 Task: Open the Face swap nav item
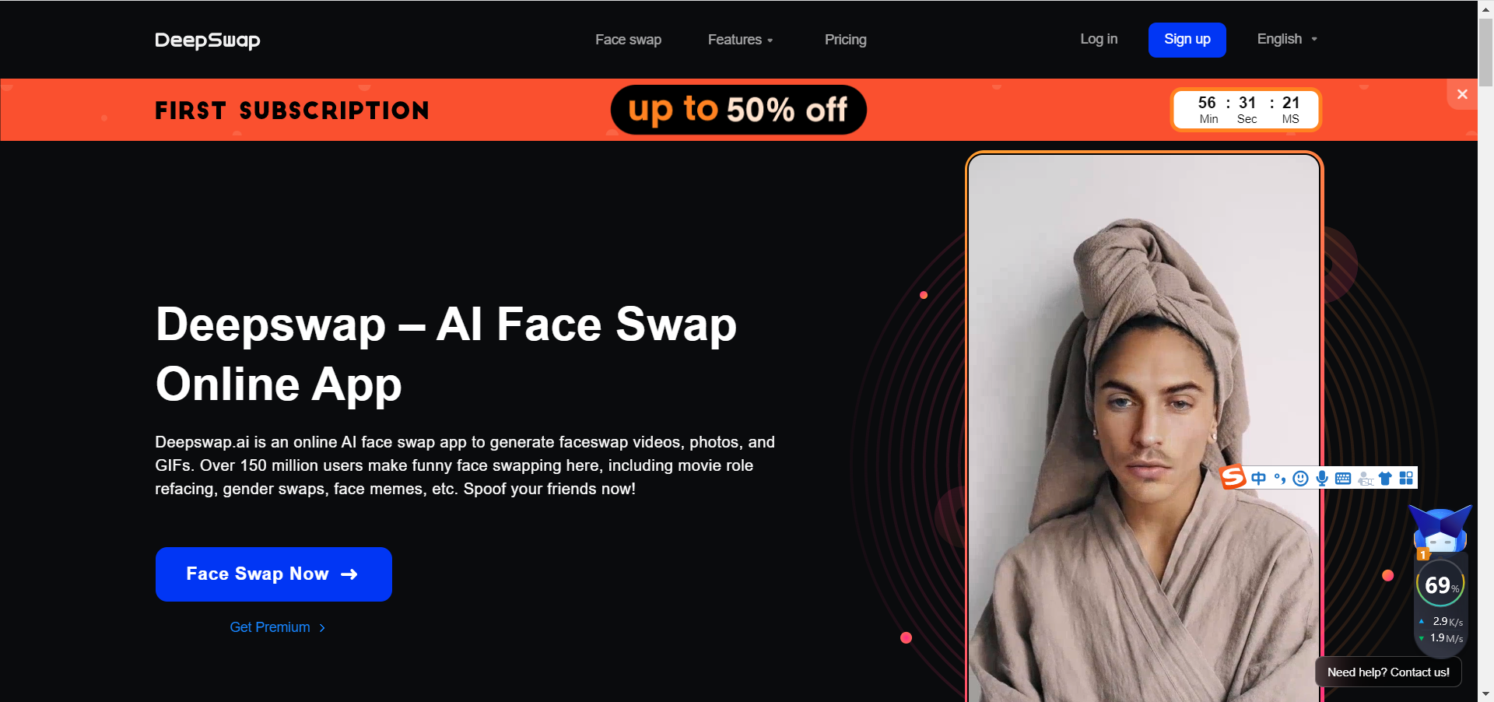tap(628, 40)
